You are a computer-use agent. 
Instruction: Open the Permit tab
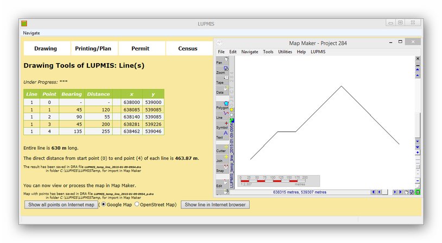(142, 48)
